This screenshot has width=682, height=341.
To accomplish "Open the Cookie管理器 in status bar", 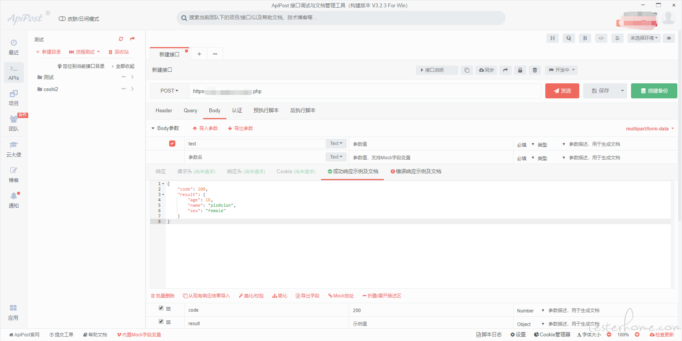I will 552,335.
